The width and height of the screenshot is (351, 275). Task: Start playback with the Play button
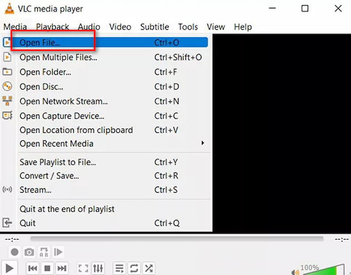(9, 268)
